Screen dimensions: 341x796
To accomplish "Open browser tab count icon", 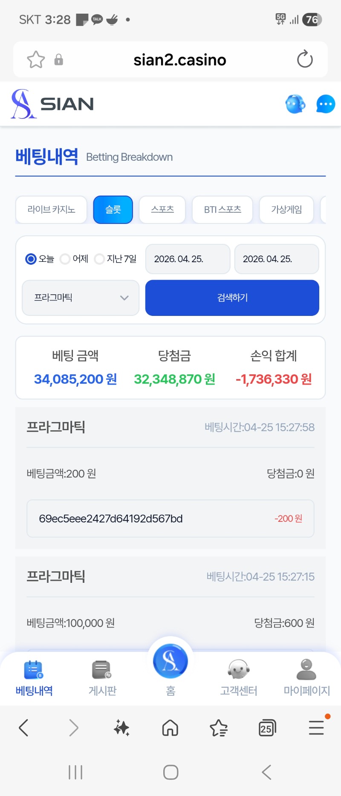I will click(267, 728).
